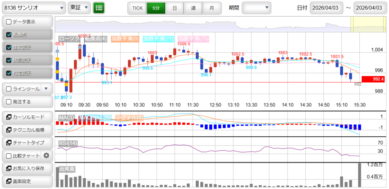This screenshot has height=189, width=389.
Task: Open the 8136 サンリオ stock dropdown
Action: (34, 8)
